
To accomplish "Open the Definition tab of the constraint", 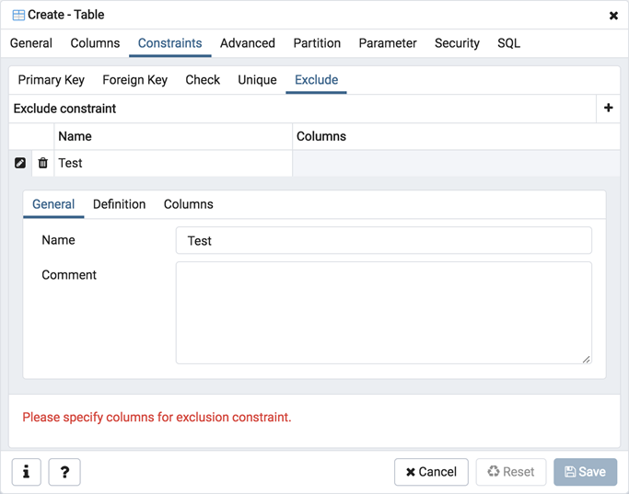I will click(x=119, y=204).
